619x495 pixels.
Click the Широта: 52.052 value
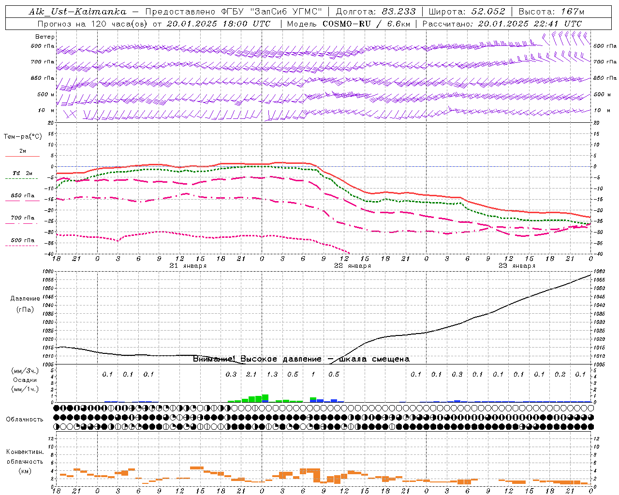point(467,12)
